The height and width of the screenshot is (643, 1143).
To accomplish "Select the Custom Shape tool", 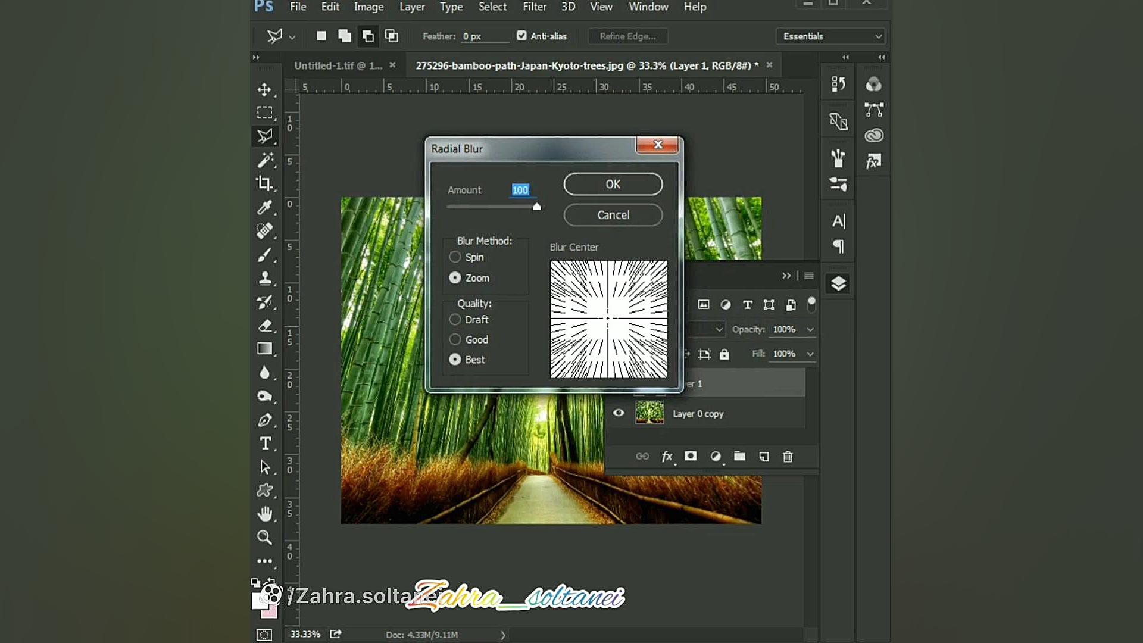I will [x=264, y=491].
